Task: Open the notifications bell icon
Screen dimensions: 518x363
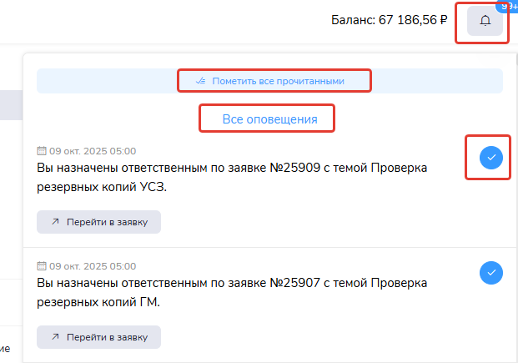Action: point(485,21)
